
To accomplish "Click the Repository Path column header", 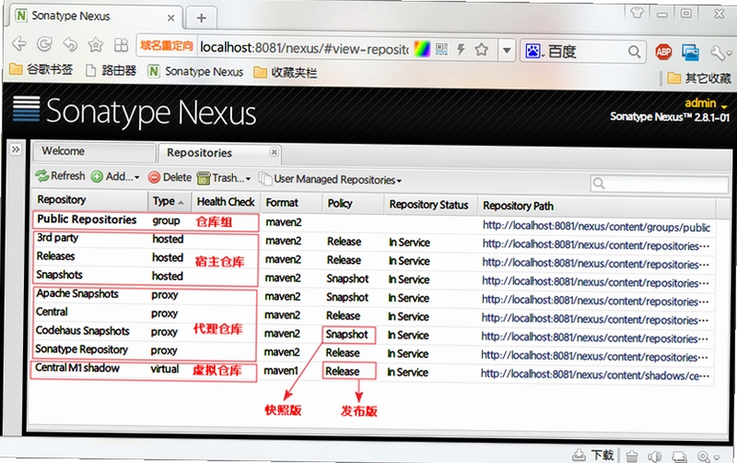I will pyautogui.click(x=597, y=206).
